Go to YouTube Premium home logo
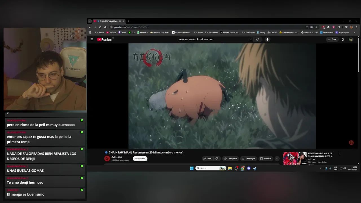The image size is (361, 203). point(105,39)
